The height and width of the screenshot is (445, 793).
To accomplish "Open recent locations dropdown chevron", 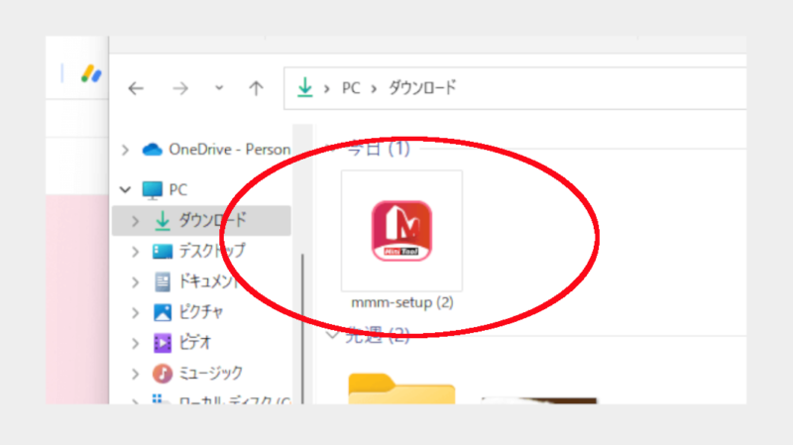I will coord(219,87).
